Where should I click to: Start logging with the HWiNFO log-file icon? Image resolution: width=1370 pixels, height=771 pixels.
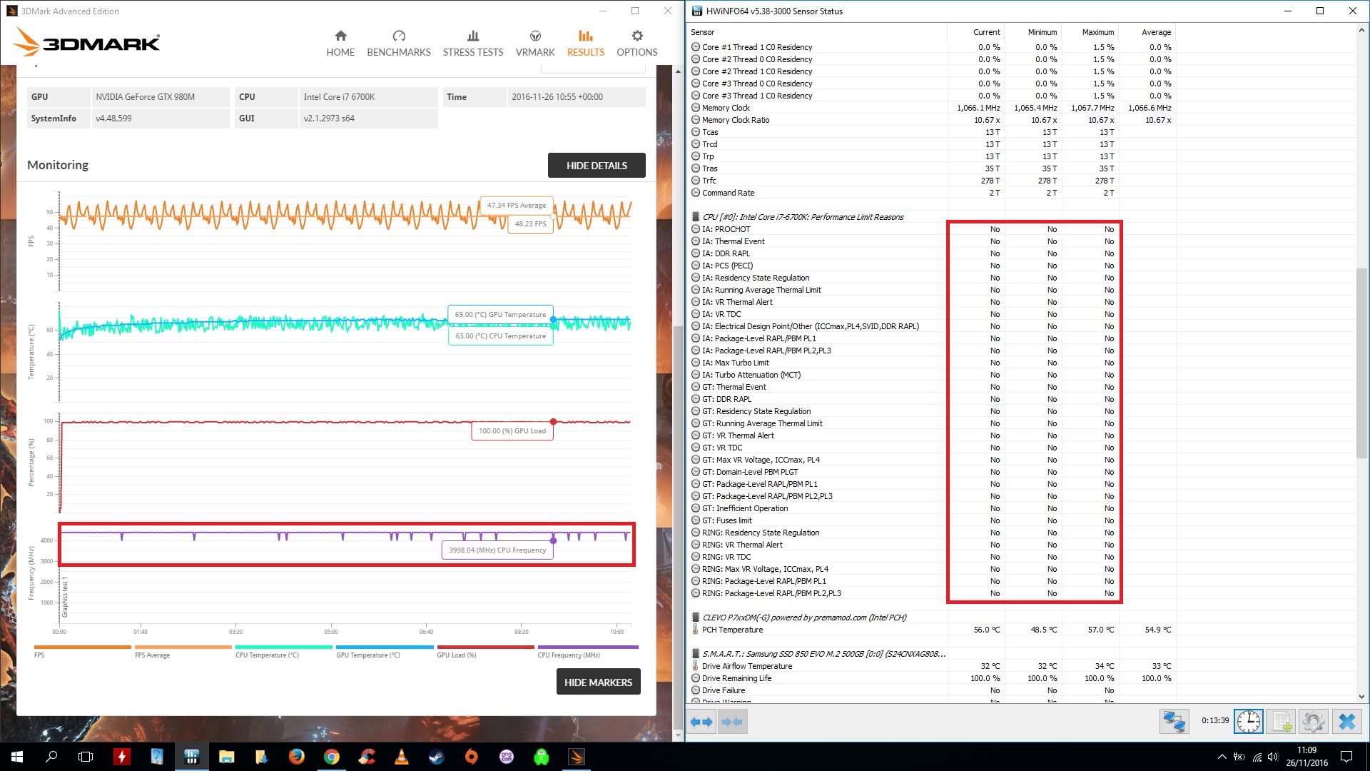pyautogui.click(x=1281, y=722)
